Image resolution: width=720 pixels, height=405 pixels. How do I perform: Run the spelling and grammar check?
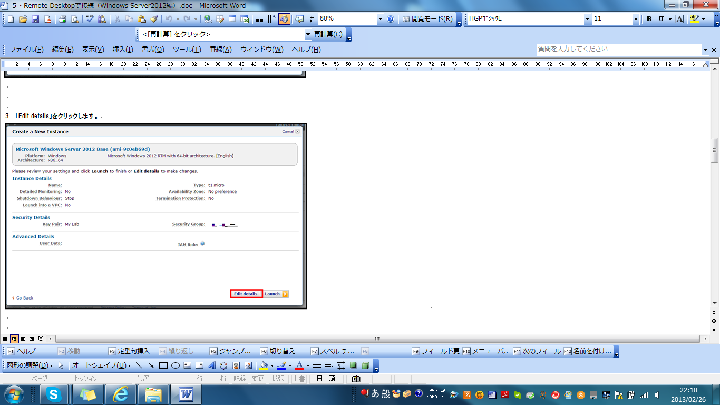coord(90,19)
